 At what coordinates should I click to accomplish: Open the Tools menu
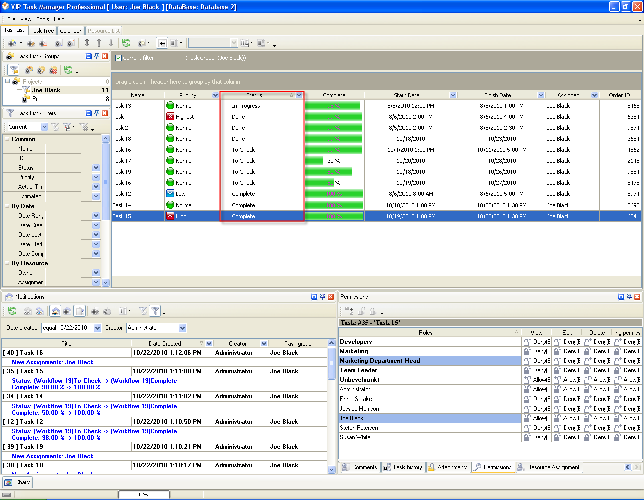(x=43, y=19)
